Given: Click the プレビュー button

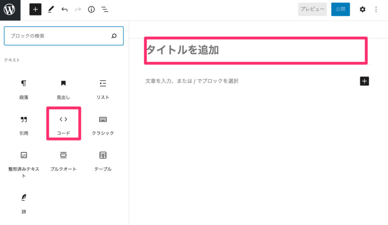Looking at the screenshot, I should (312, 9).
